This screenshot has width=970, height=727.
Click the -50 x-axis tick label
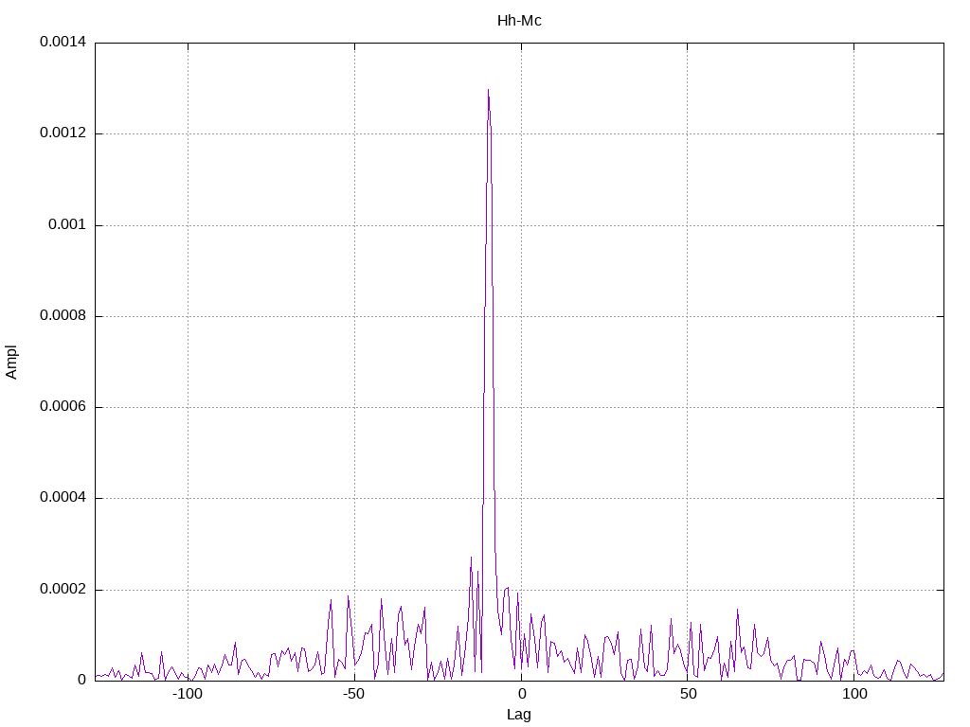354,694
